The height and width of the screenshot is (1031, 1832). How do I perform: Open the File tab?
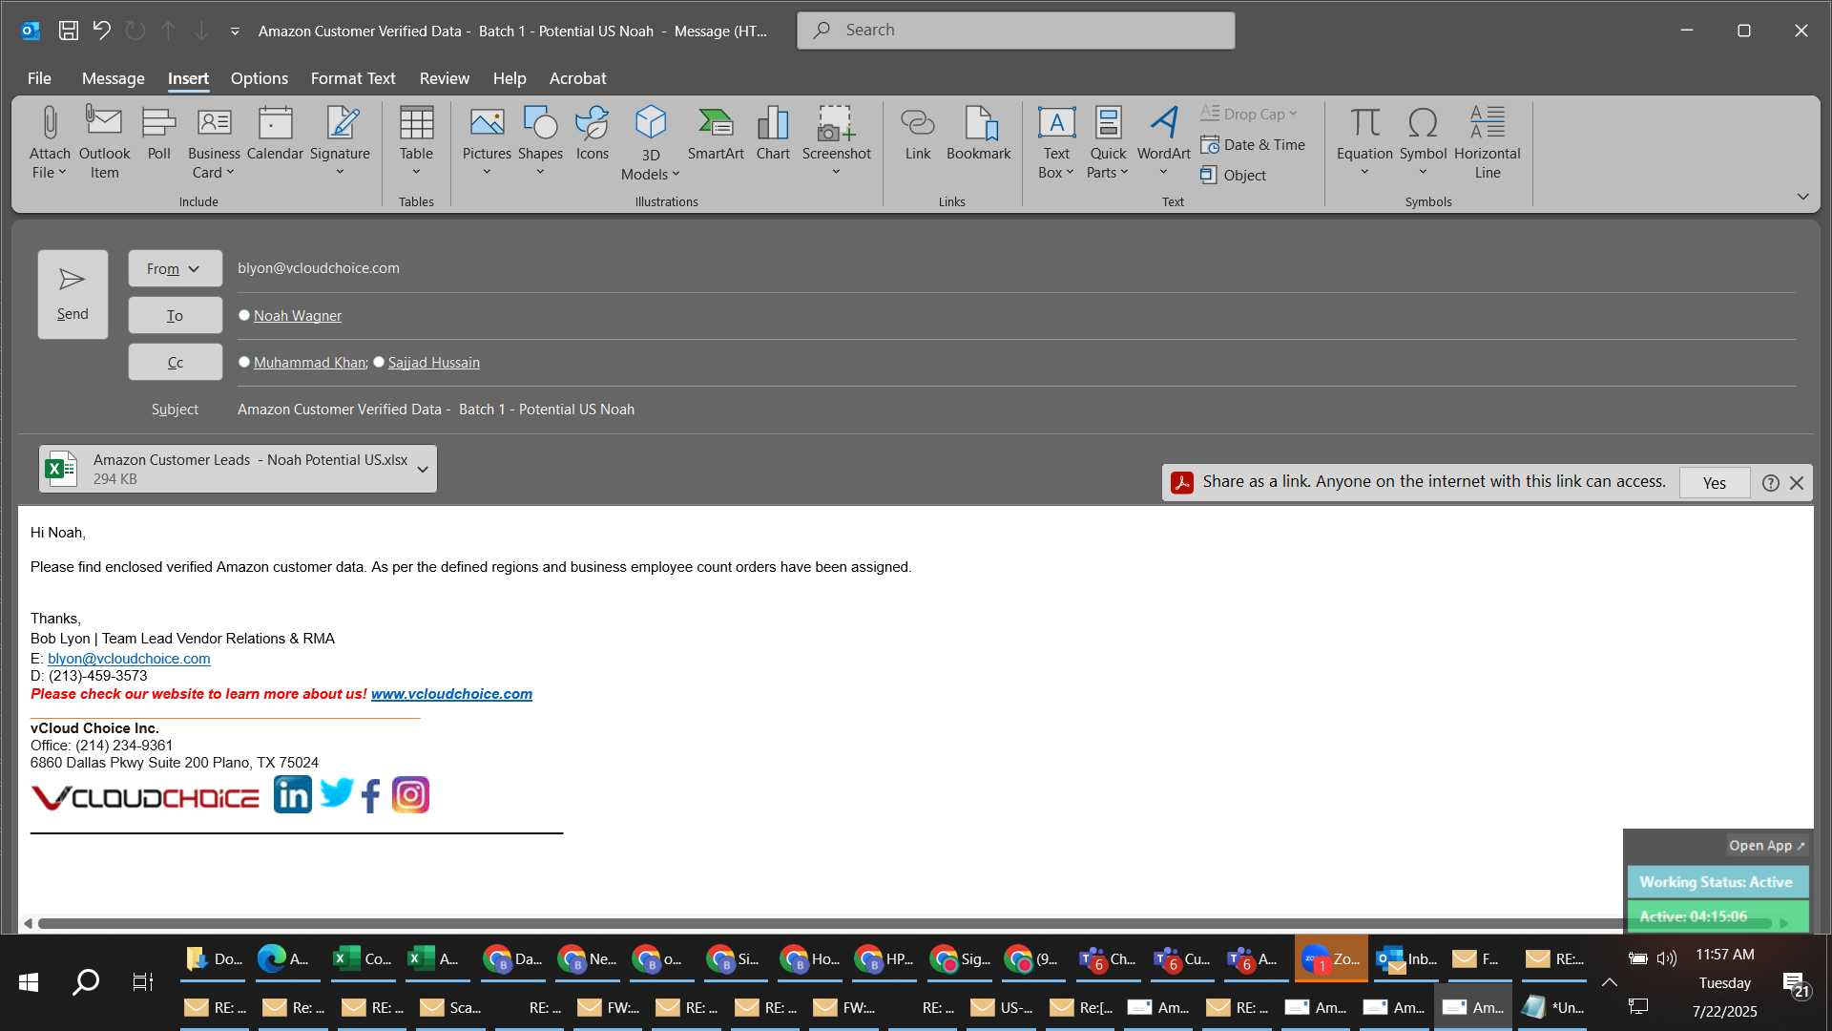(x=39, y=78)
